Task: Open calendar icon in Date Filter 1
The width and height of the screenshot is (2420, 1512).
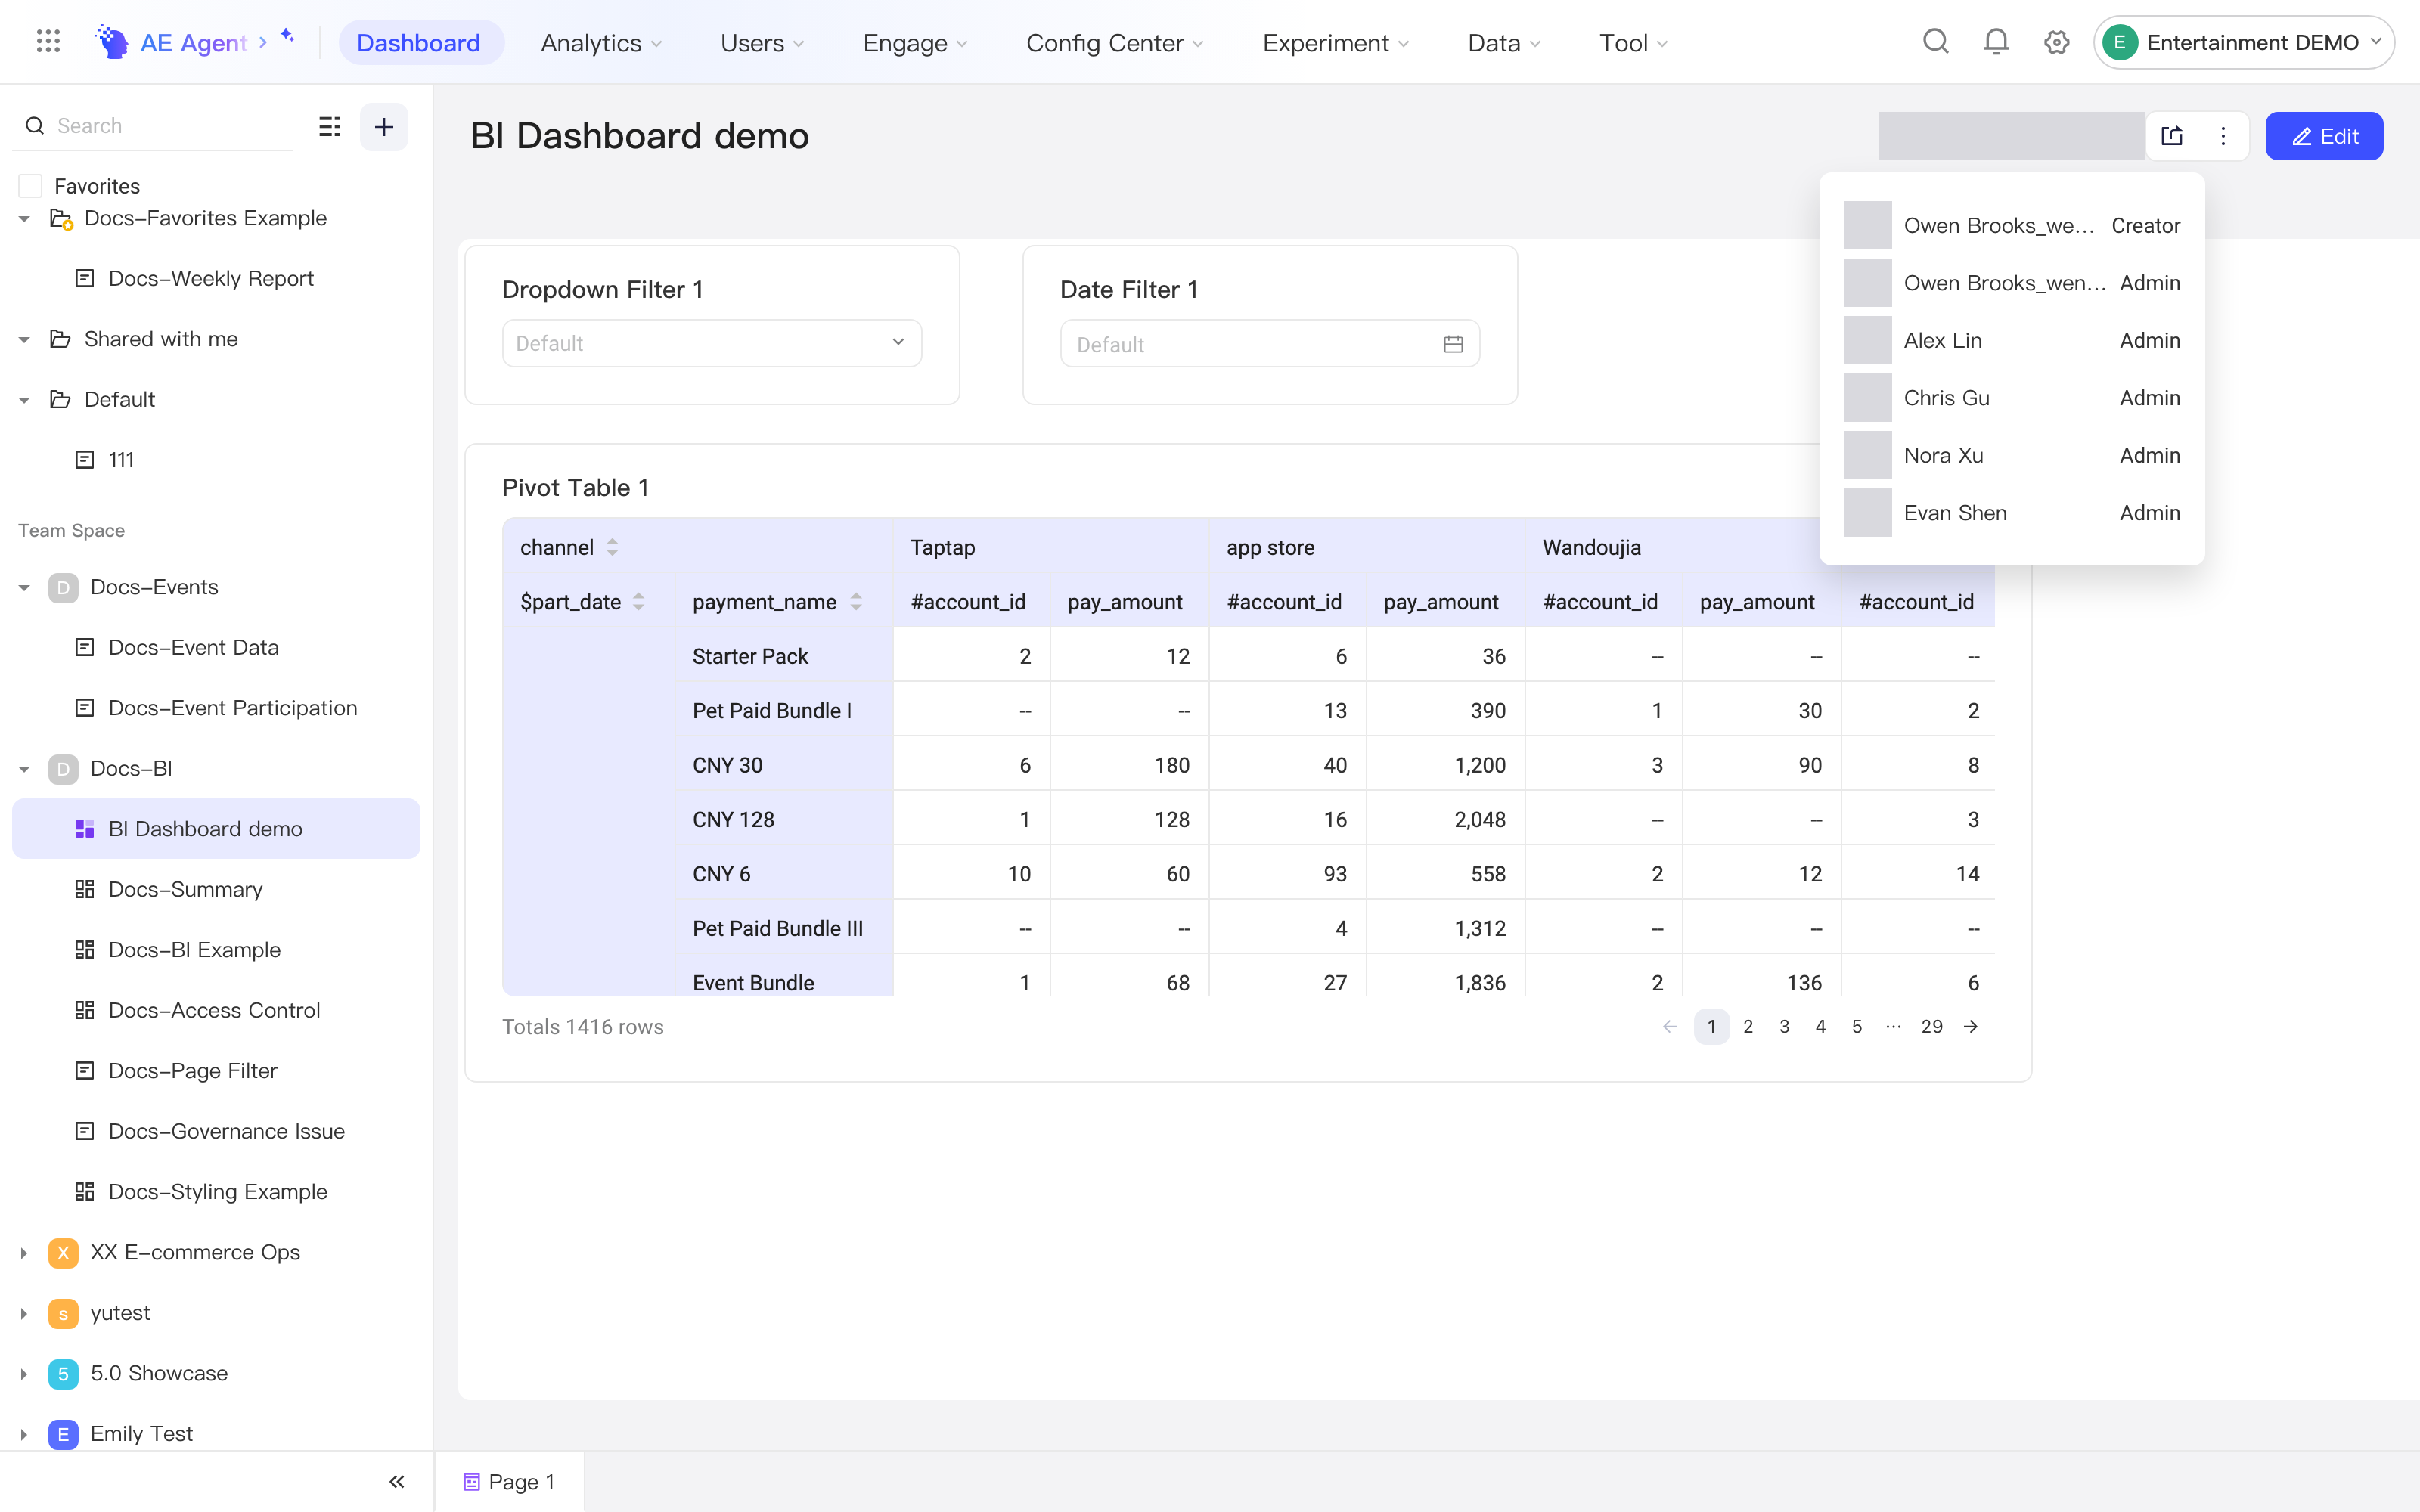Action: (x=1453, y=344)
